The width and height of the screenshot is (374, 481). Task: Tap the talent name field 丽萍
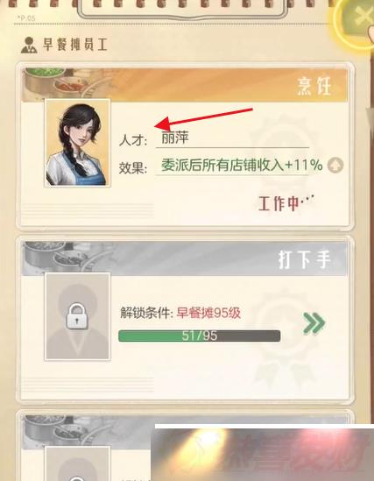pyautogui.click(x=232, y=138)
